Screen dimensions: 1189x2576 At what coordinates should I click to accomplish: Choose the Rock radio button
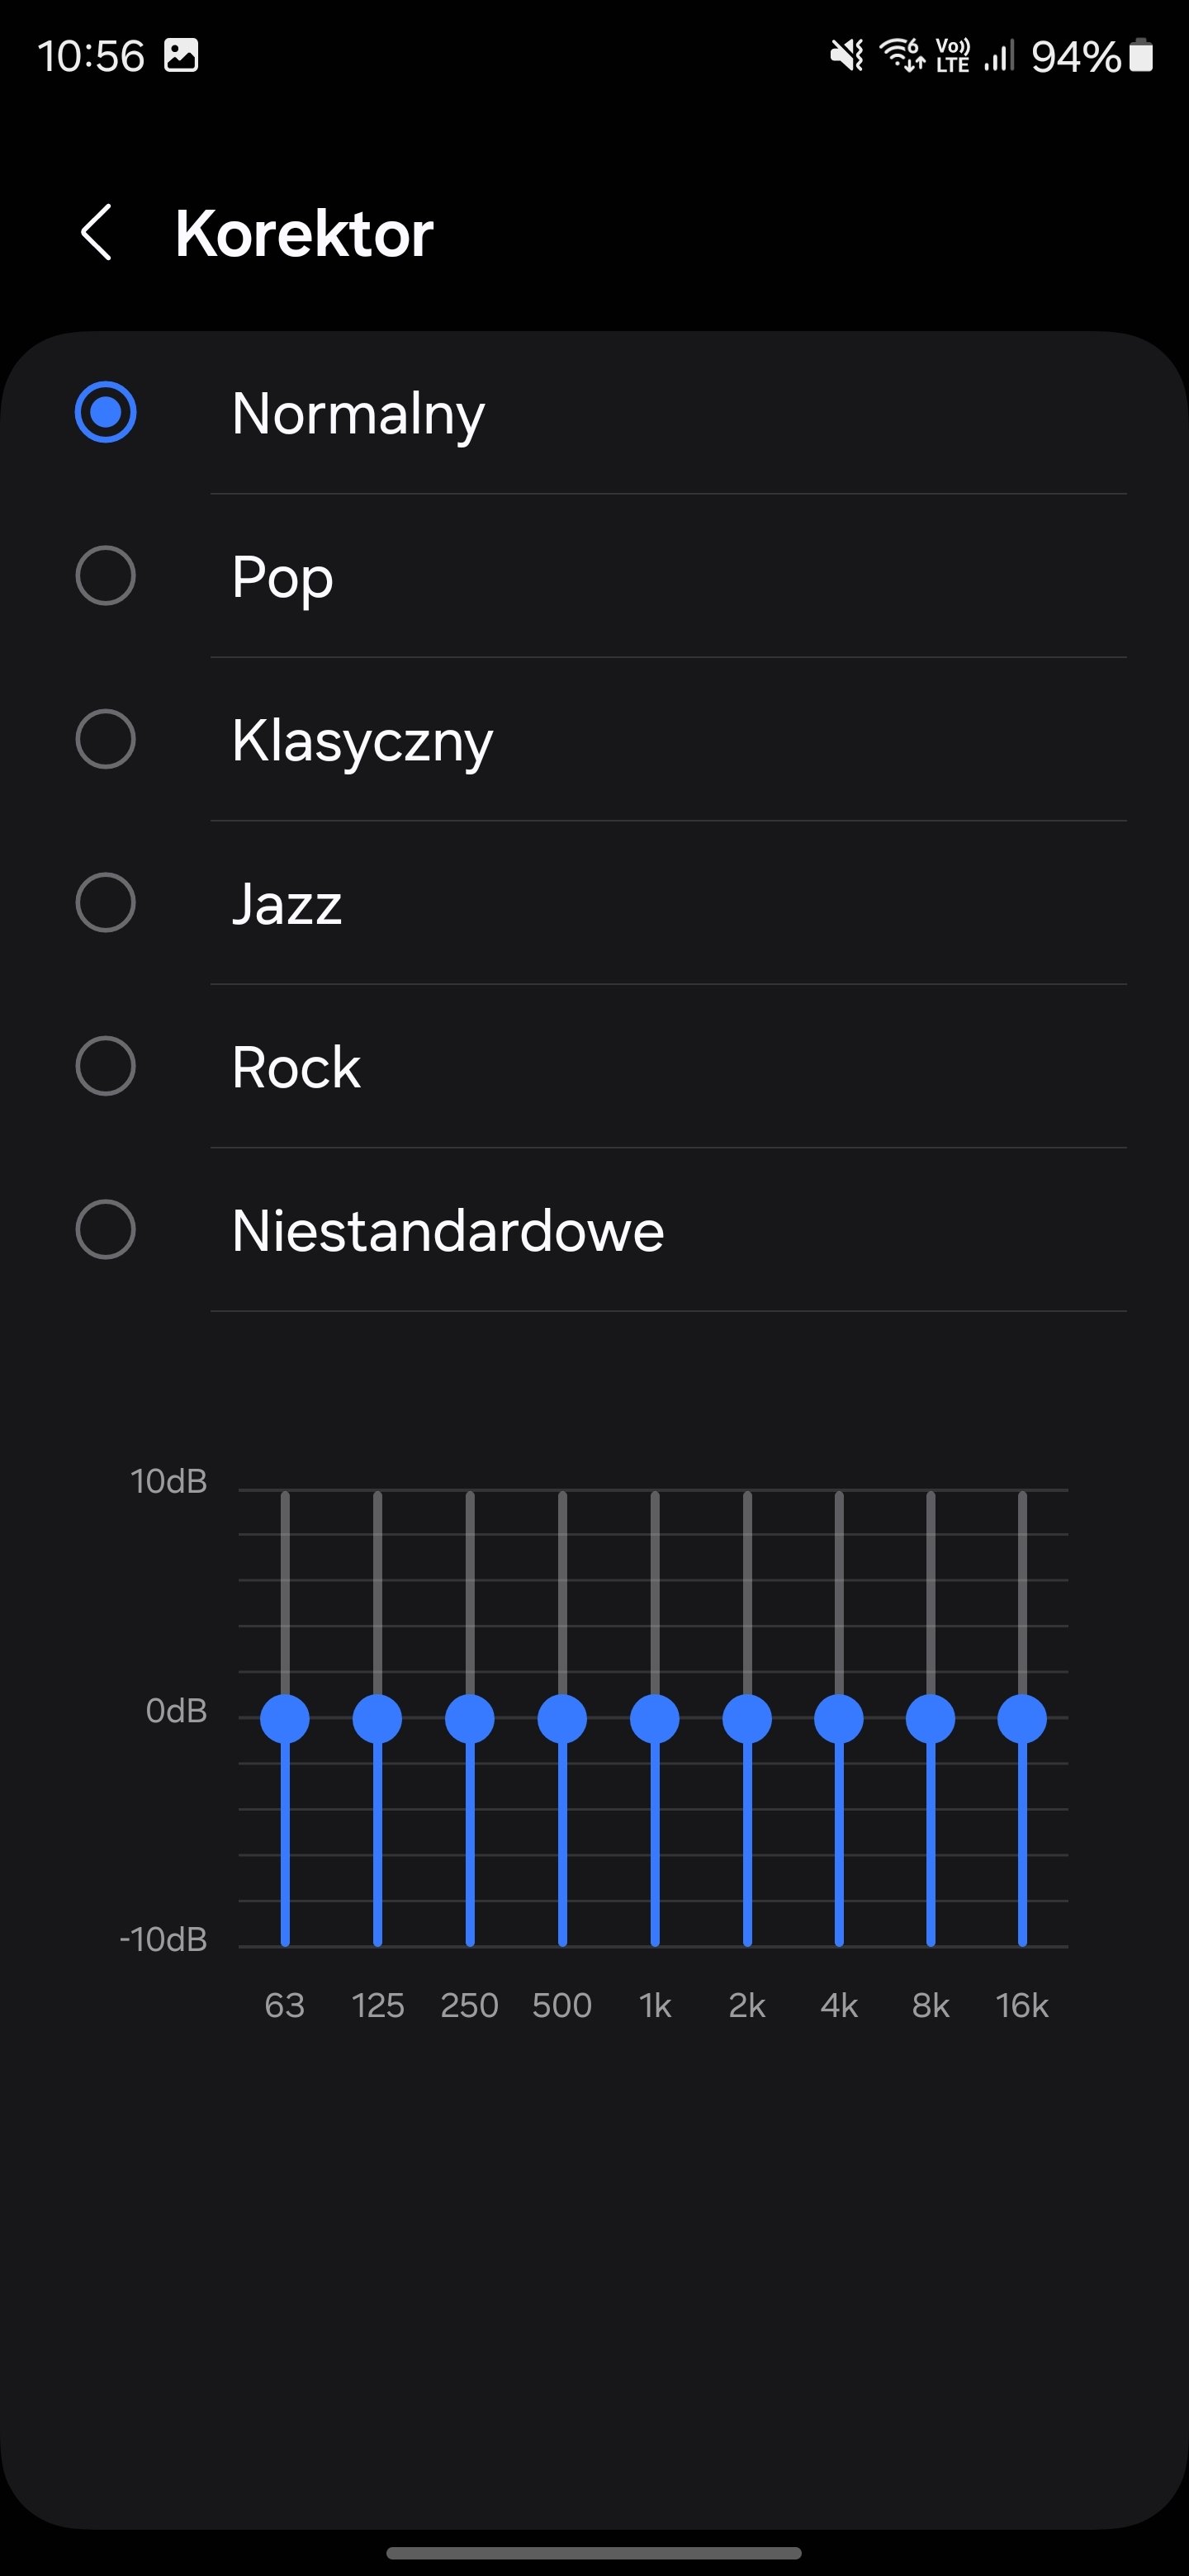point(106,1066)
